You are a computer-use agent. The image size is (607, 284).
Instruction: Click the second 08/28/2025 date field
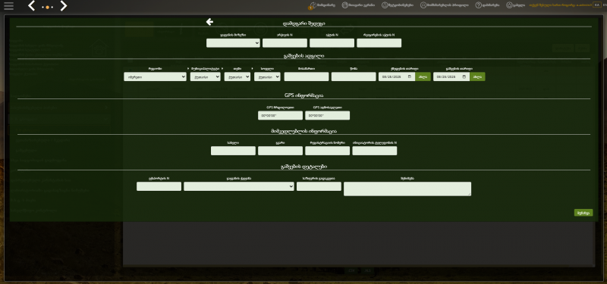tap(451, 76)
